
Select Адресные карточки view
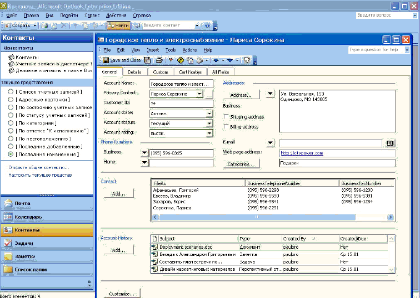(x=39, y=100)
